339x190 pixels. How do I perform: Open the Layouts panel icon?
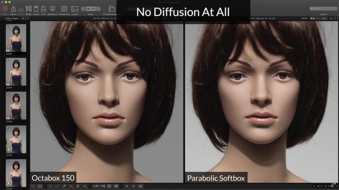point(75,8)
